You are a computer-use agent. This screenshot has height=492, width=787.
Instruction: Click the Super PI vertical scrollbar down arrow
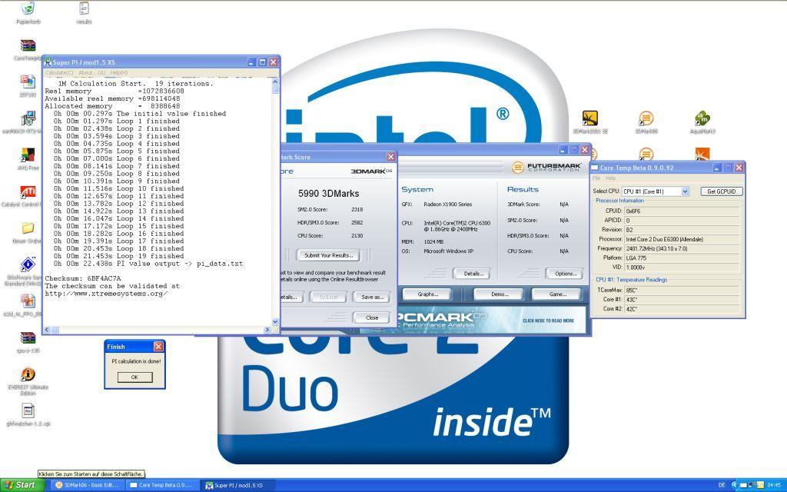[x=275, y=322]
